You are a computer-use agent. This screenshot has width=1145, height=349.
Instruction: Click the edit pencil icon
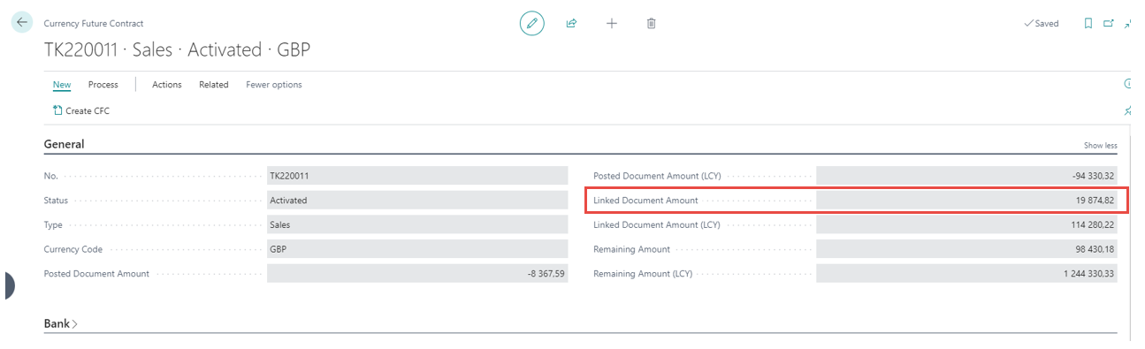click(531, 24)
